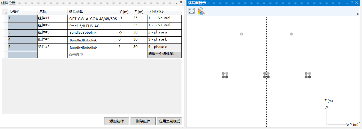Pin the 组件位置 panel

coord(181,3)
